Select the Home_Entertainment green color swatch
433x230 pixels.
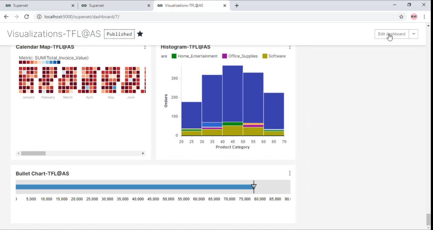pyautogui.click(x=174, y=56)
